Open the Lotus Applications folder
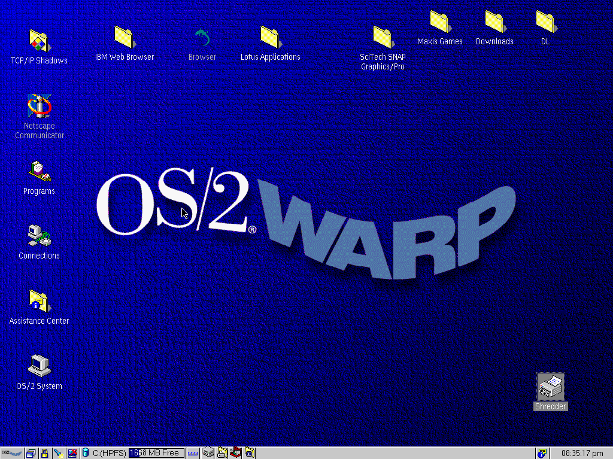613x459 pixels. [x=271, y=37]
